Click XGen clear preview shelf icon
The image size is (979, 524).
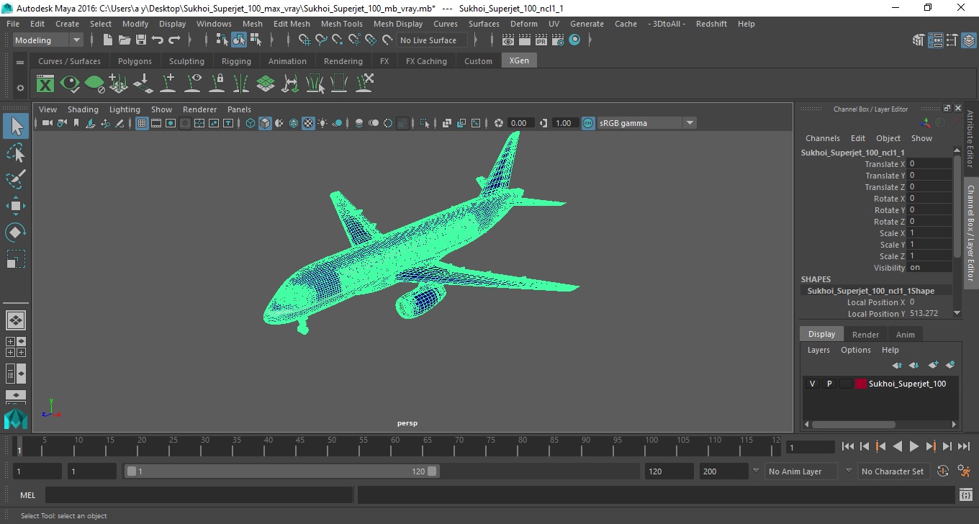click(x=94, y=83)
